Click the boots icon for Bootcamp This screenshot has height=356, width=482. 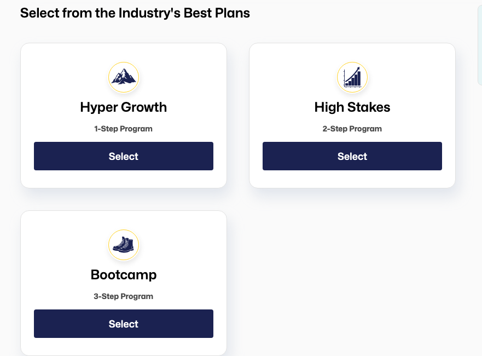click(x=124, y=245)
